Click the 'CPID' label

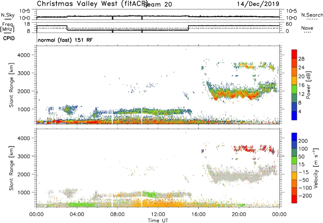pyautogui.click(x=9, y=38)
